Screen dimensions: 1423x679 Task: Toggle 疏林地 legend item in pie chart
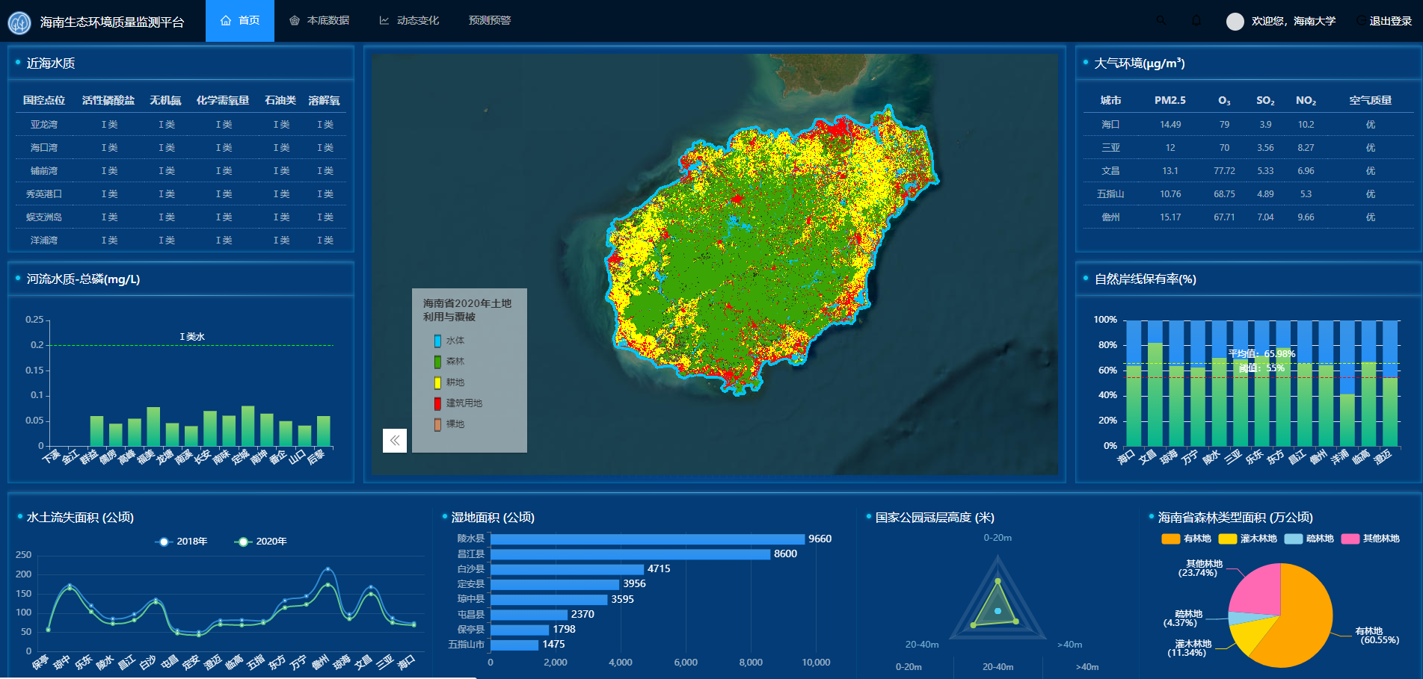click(1309, 539)
